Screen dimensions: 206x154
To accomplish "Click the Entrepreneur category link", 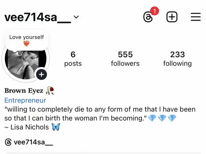I will click(25, 100).
